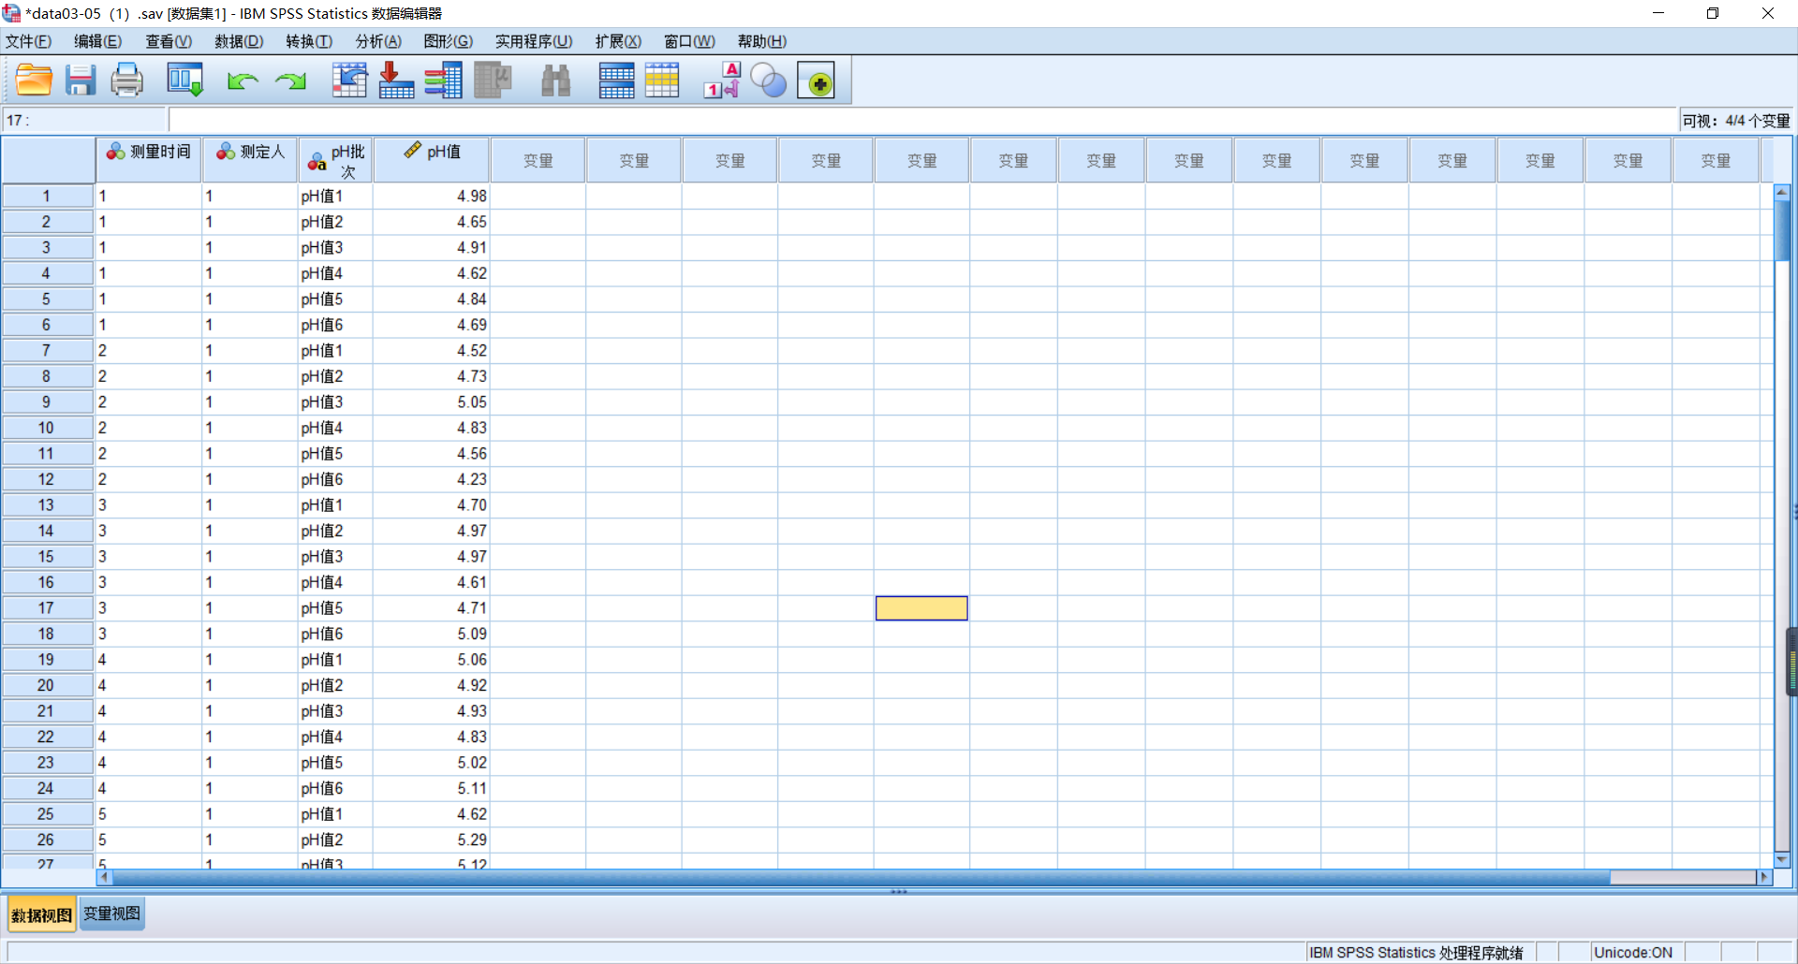Print the data with the printer icon
This screenshot has width=1798, height=964.
pos(126,80)
